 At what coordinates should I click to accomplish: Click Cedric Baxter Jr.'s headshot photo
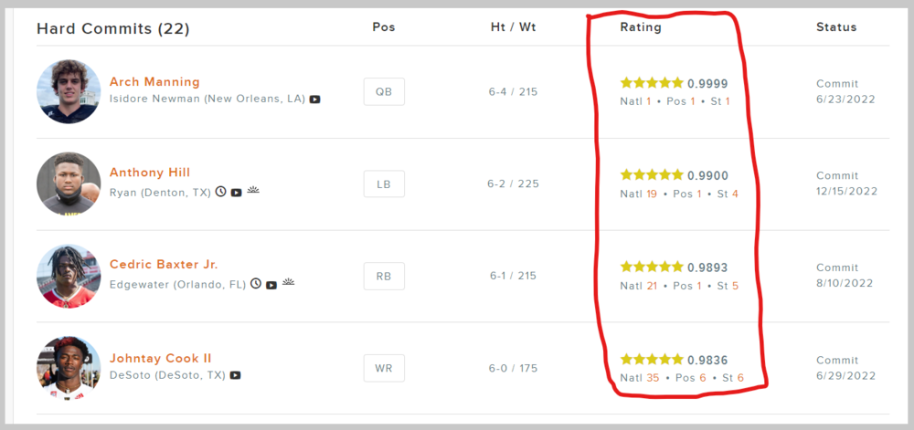(69, 276)
